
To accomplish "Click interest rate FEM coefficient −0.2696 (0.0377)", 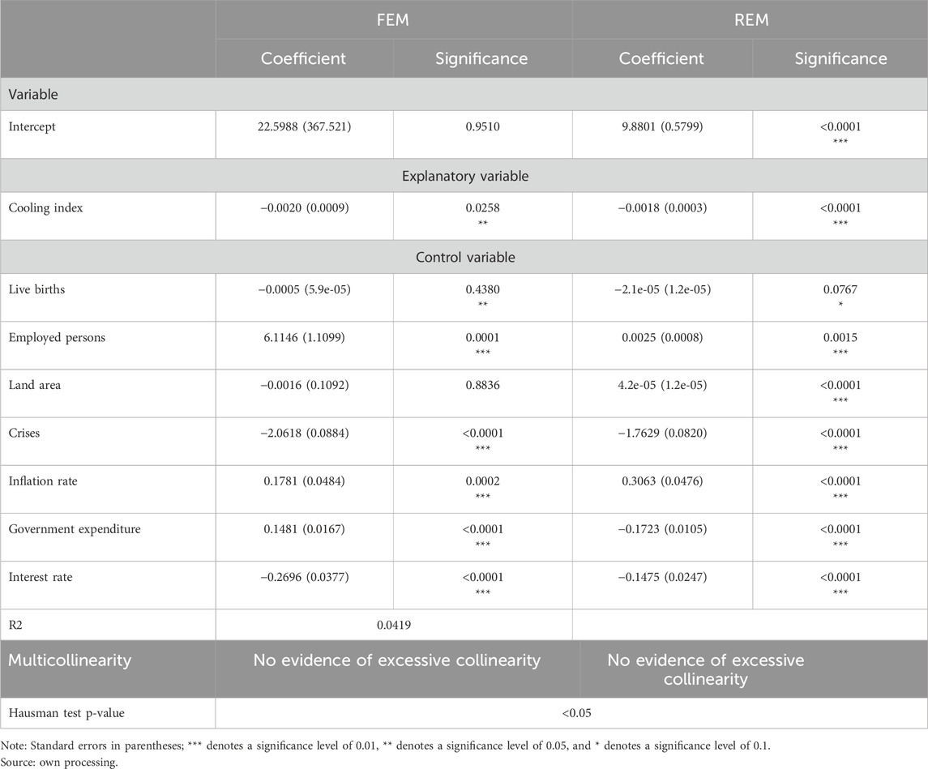I will pyautogui.click(x=304, y=577).
